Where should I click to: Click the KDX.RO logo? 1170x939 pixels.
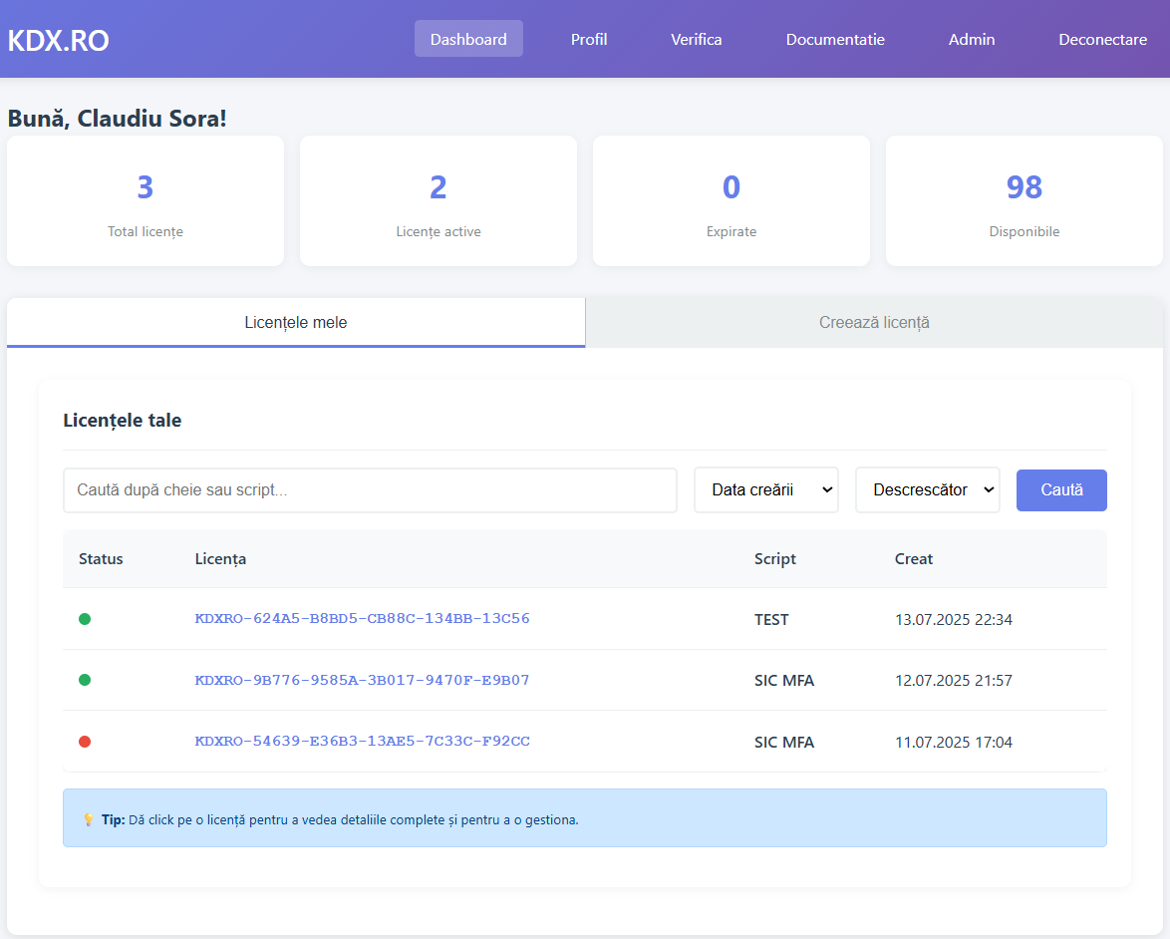(x=58, y=39)
